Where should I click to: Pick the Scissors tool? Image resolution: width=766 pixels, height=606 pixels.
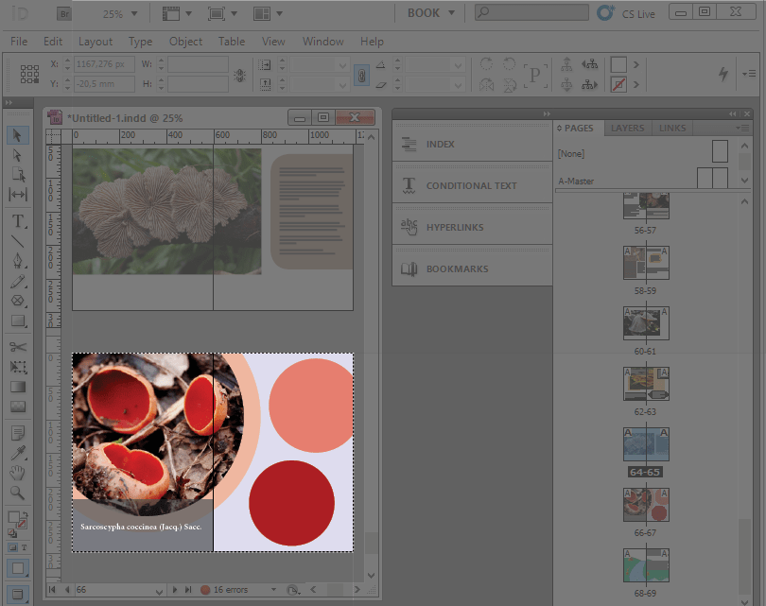tap(18, 347)
